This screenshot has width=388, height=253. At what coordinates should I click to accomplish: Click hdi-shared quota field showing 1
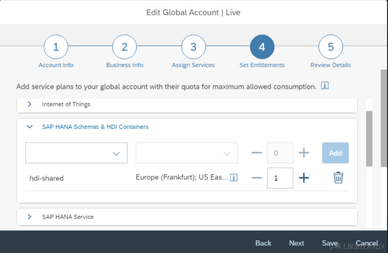click(280, 178)
